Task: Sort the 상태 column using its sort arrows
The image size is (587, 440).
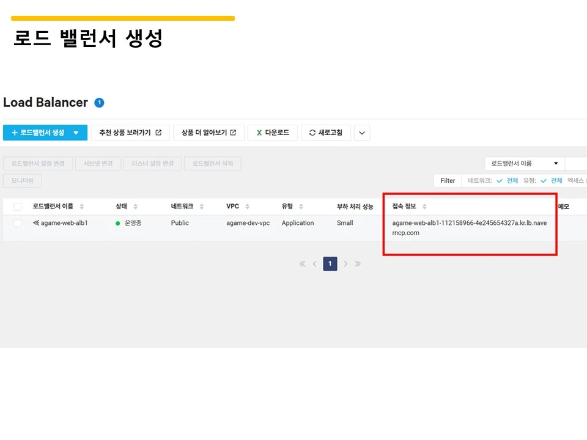Action: coord(136,206)
